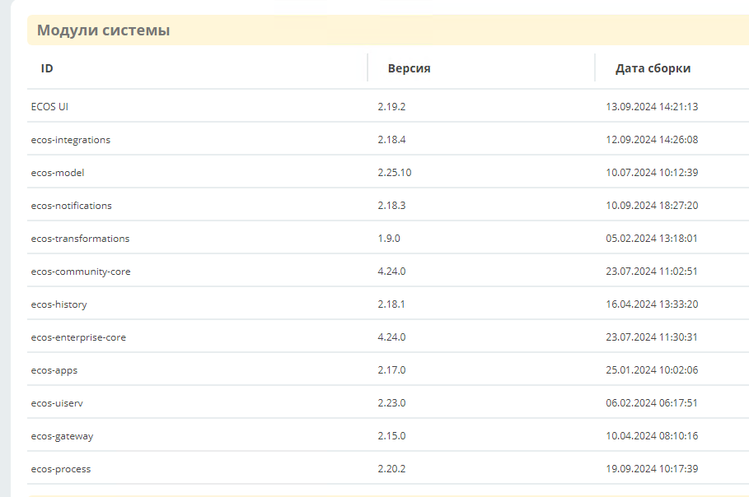Viewport: 749px width, 497px height.
Task: Click build date 19.09.2024 10:17:39
Action: [652, 468]
